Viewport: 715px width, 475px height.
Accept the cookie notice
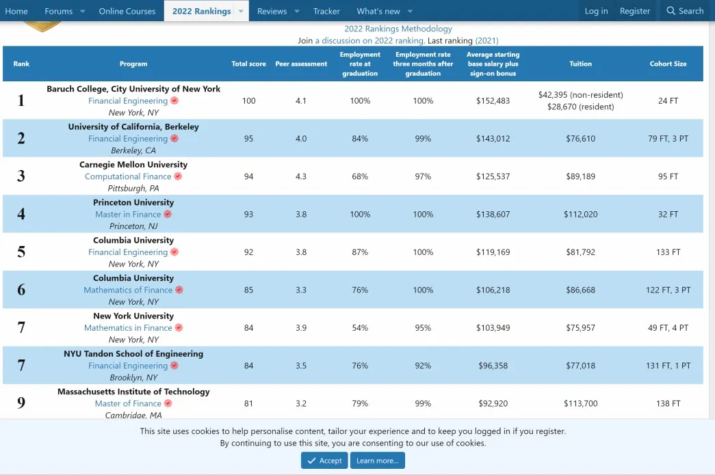coord(324,461)
